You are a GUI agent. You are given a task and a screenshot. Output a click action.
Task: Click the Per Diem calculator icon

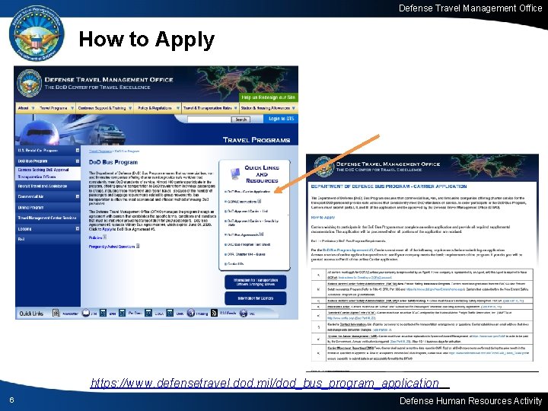click(122, 313)
